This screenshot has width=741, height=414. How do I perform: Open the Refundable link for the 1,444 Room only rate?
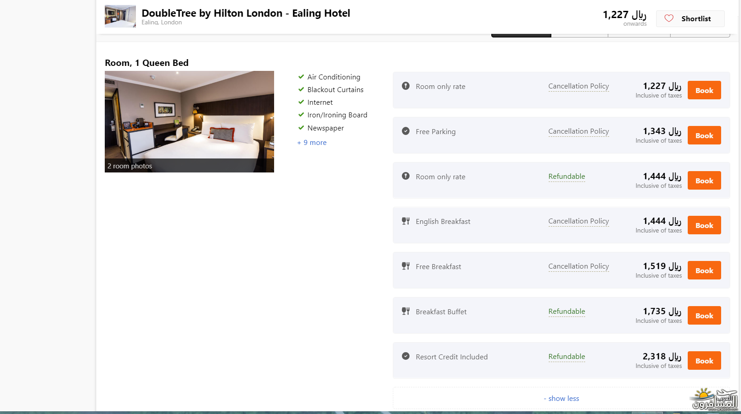coord(567,177)
